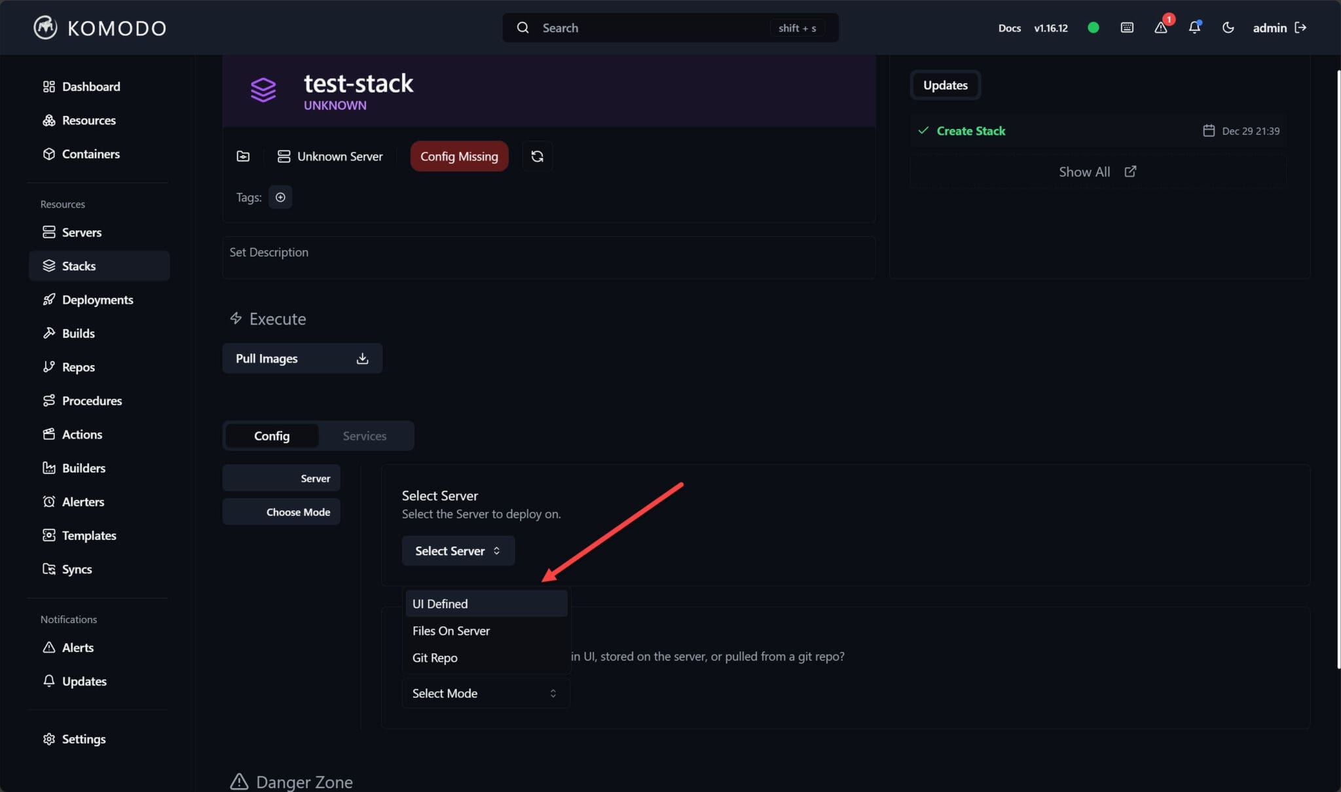Toggle dark mode with the moon icon

coord(1228,27)
